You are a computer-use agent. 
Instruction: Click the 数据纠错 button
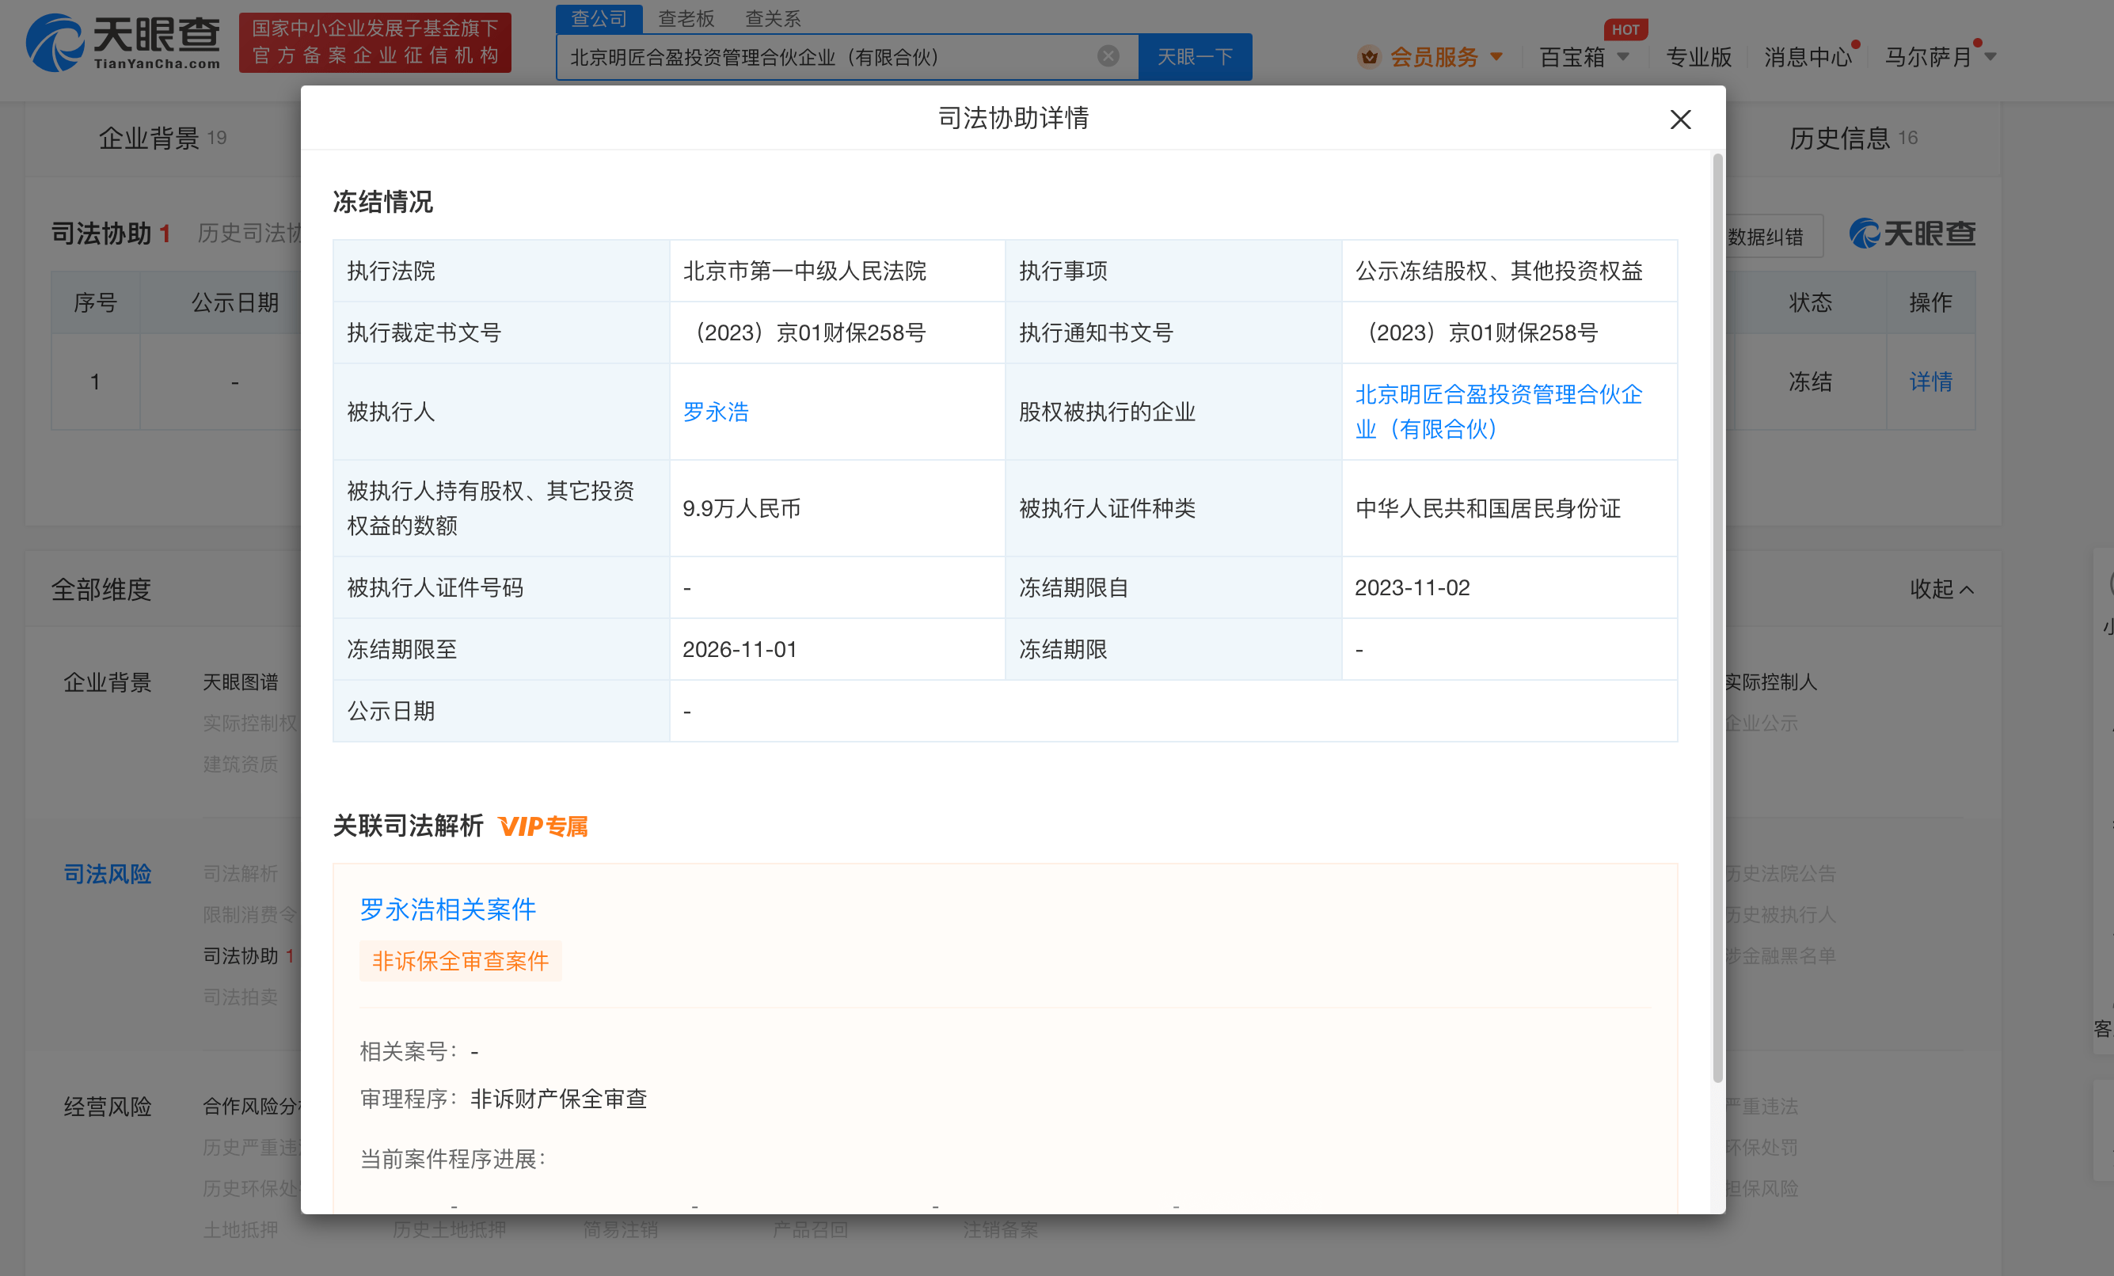pos(1767,237)
